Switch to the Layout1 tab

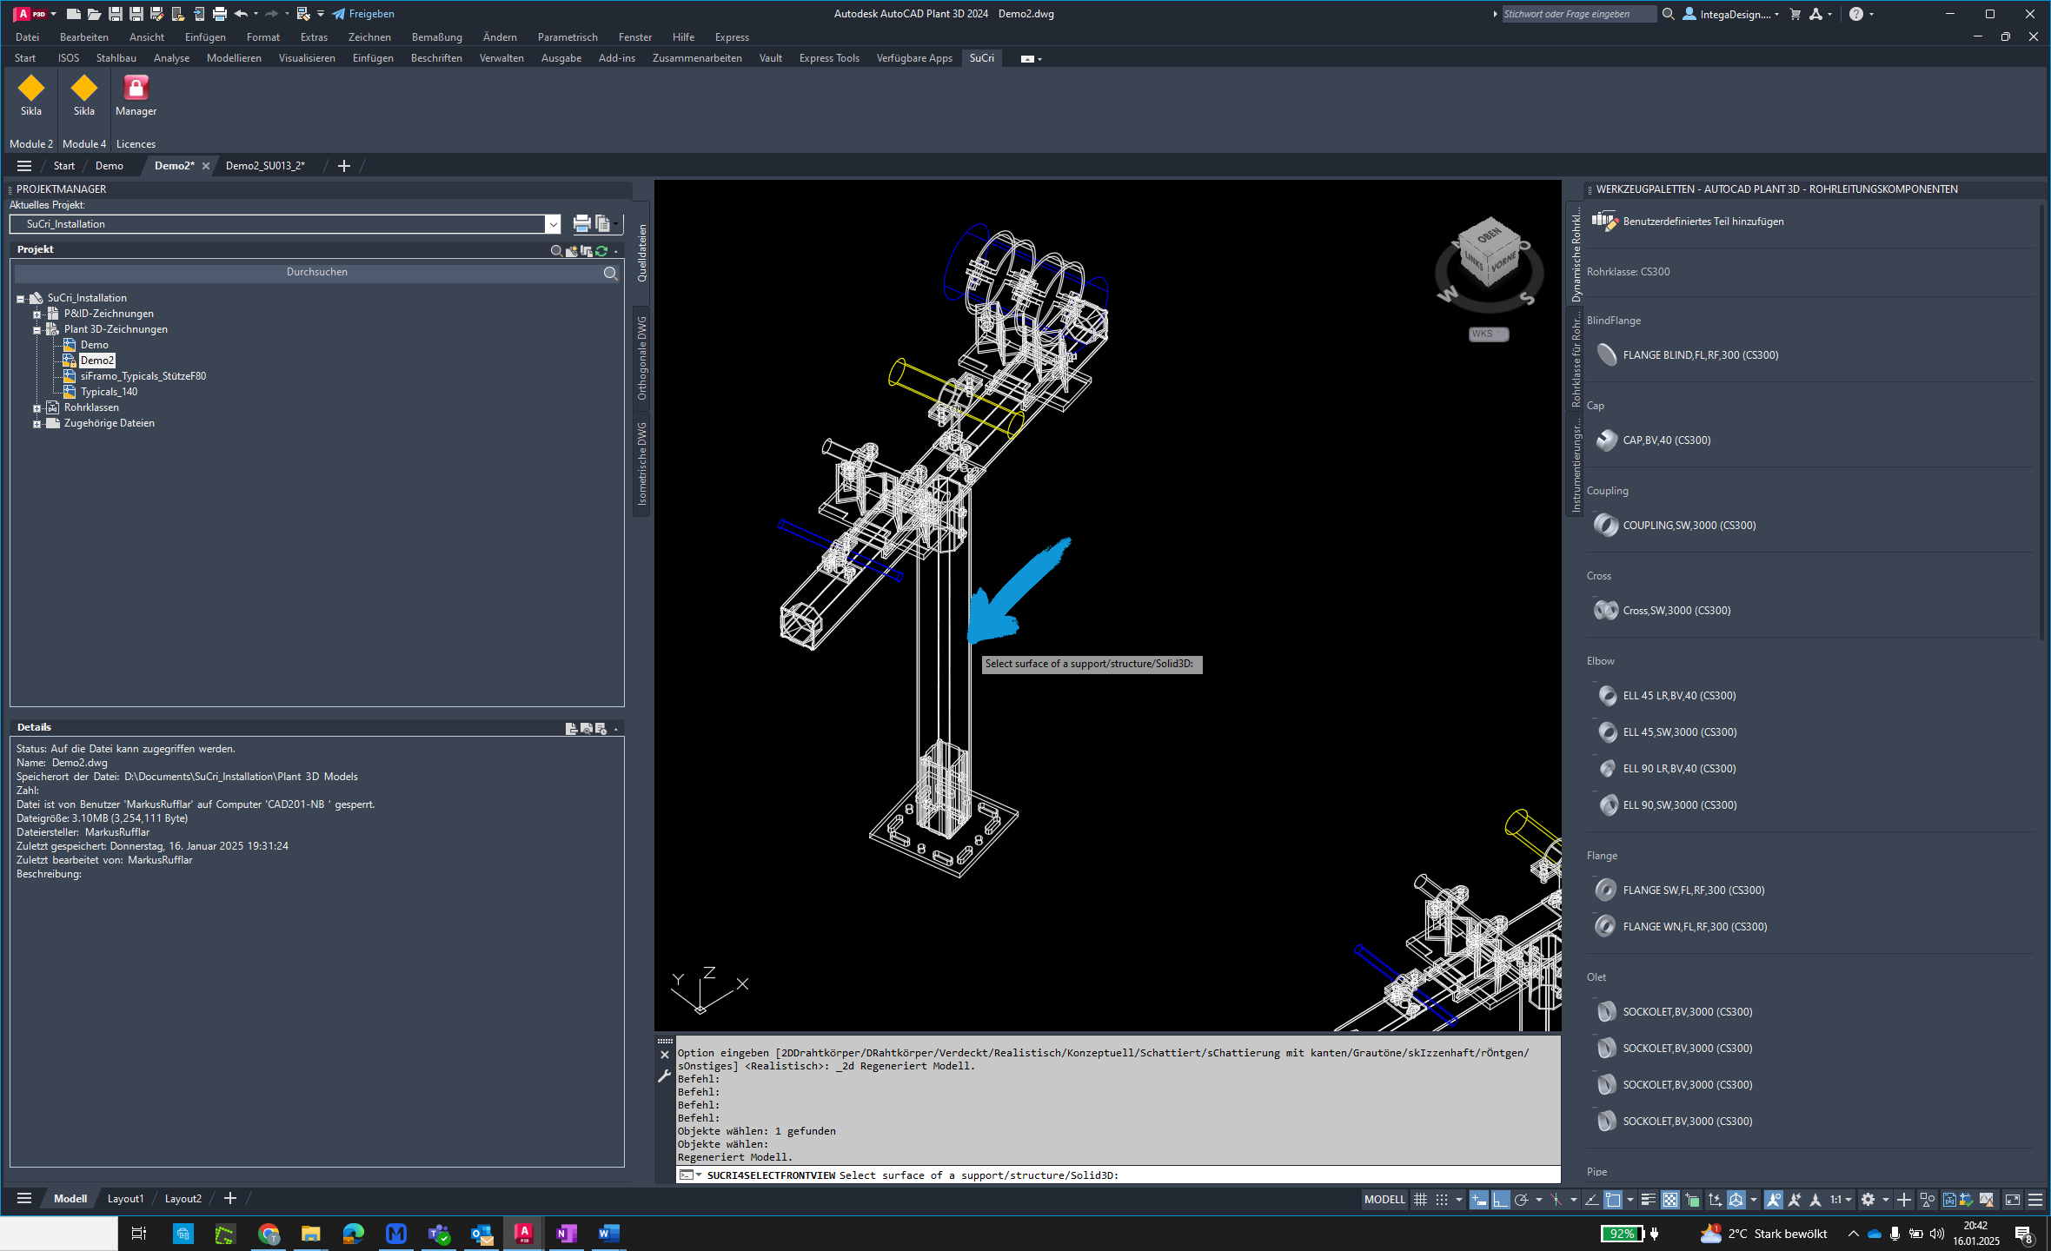[x=126, y=1199]
